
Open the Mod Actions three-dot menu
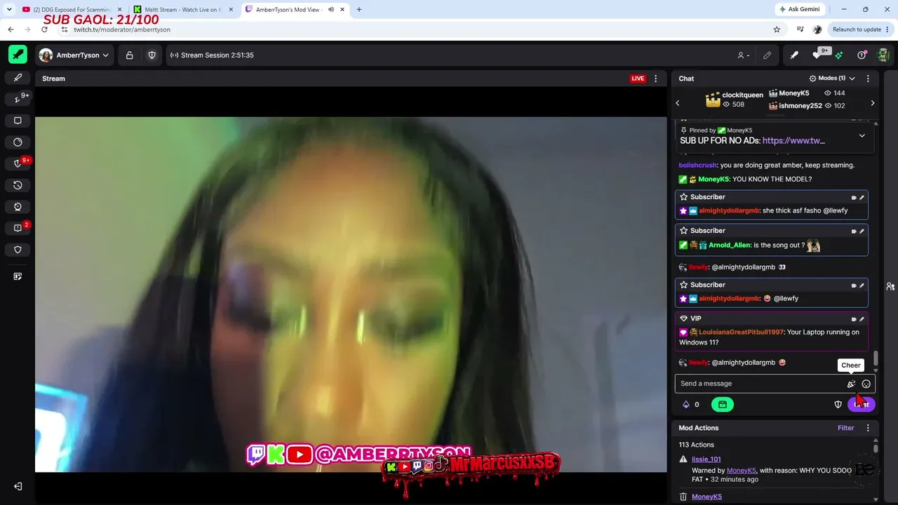(x=868, y=428)
